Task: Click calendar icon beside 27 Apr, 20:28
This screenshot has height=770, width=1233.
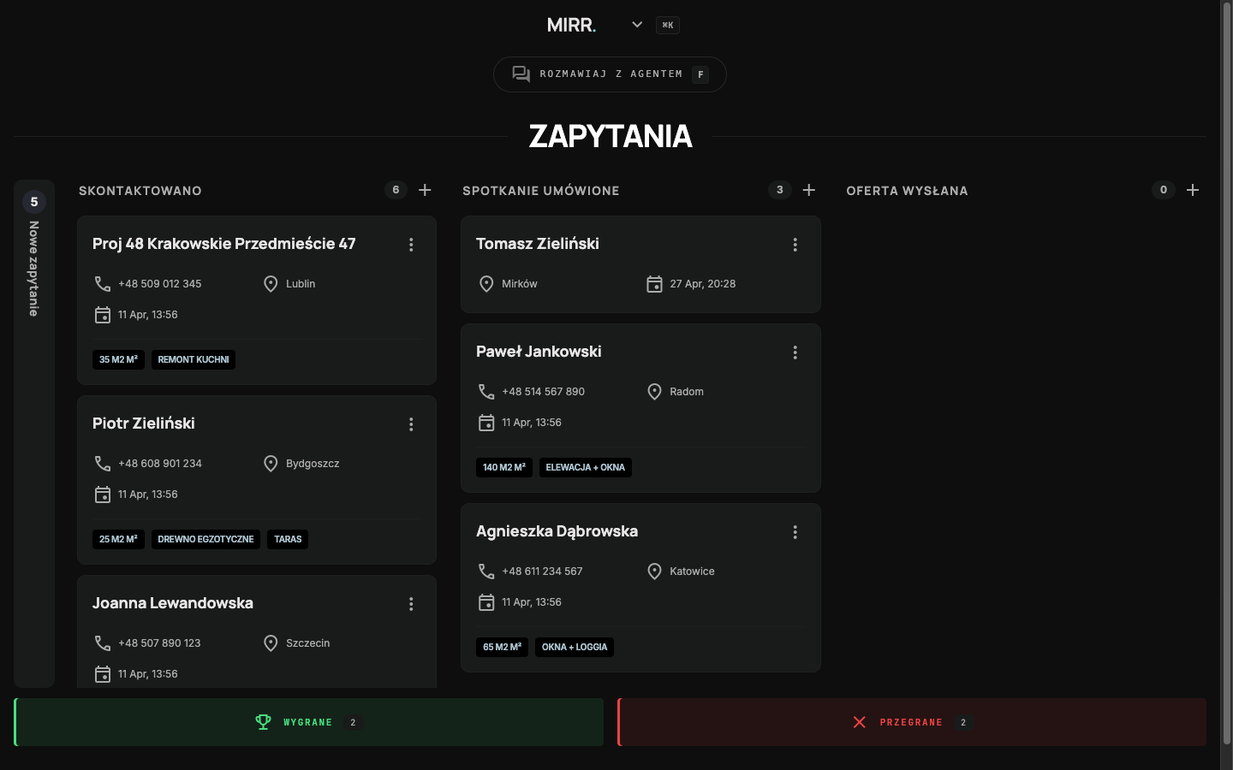Action: 654,284
